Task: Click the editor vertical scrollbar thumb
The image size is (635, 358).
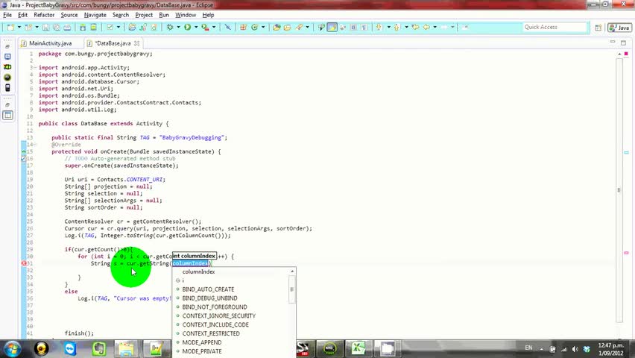Action: click(x=619, y=189)
